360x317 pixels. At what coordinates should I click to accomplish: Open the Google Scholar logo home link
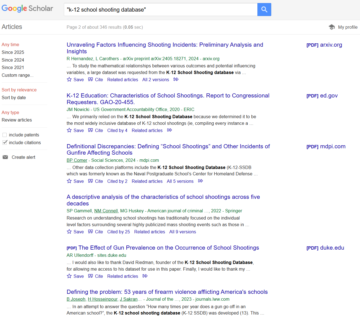[27, 9]
